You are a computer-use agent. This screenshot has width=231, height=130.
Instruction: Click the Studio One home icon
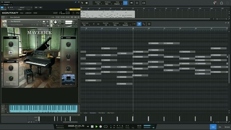pos(221,3)
